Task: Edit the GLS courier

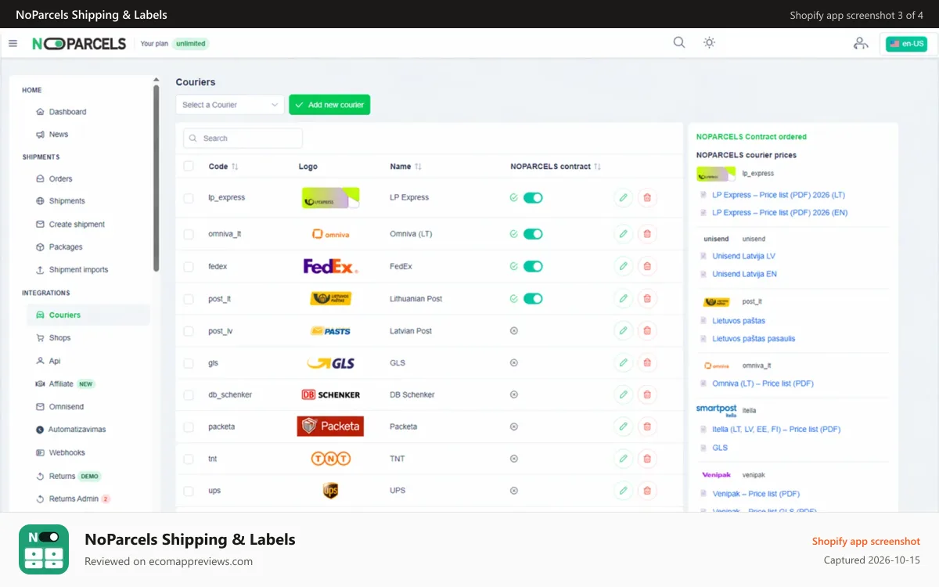Action: pyautogui.click(x=623, y=362)
